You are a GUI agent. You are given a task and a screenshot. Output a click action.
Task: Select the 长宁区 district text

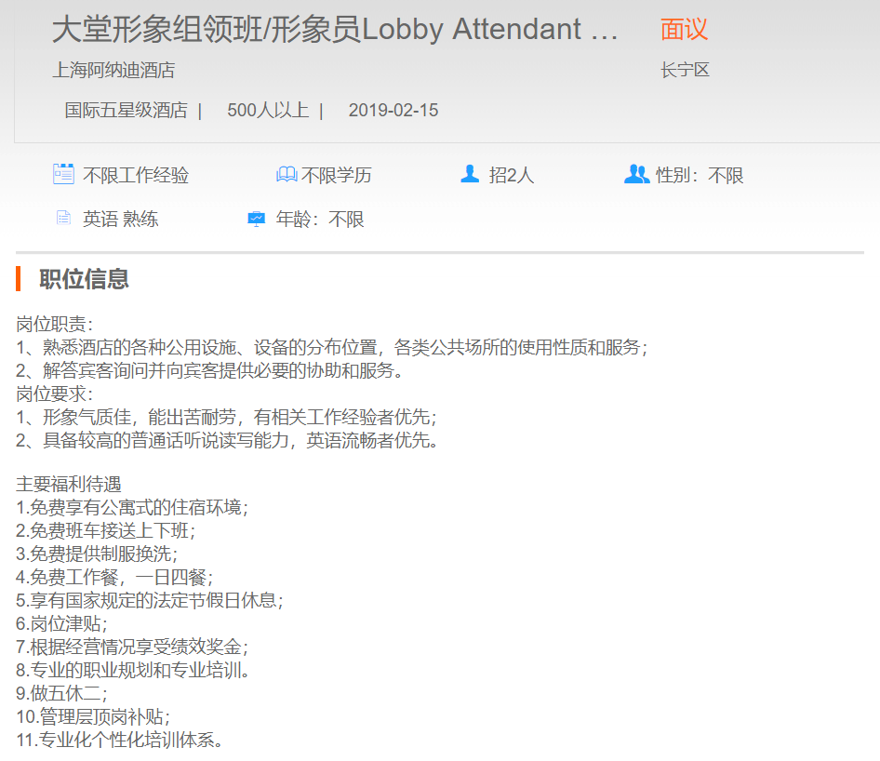click(685, 70)
